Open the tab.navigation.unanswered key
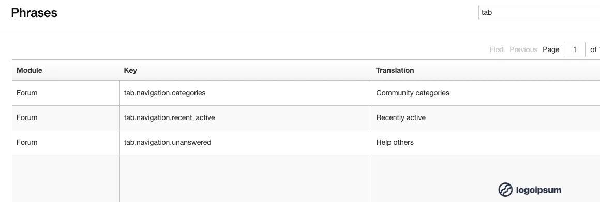This screenshot has height=202, width=600. pyautogui.click(x=168, y=143)
